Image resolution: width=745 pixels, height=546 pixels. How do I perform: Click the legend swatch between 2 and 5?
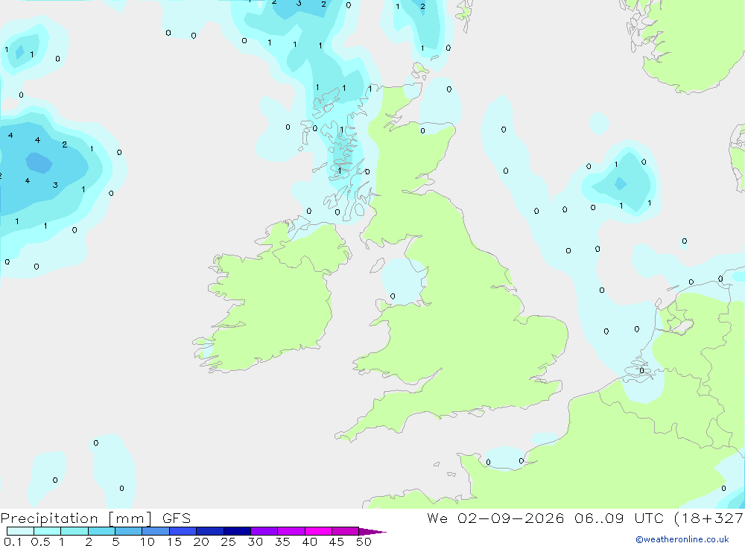[101, 531]
